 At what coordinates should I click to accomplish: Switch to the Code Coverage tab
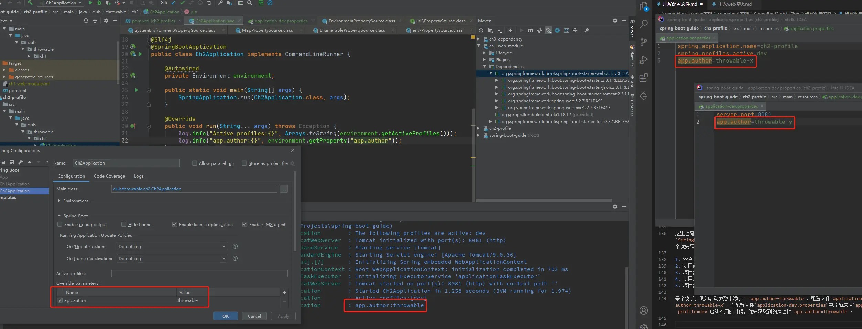[109, 176]
